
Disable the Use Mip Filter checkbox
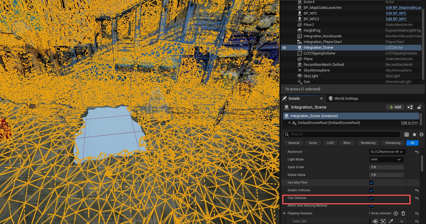371,183
